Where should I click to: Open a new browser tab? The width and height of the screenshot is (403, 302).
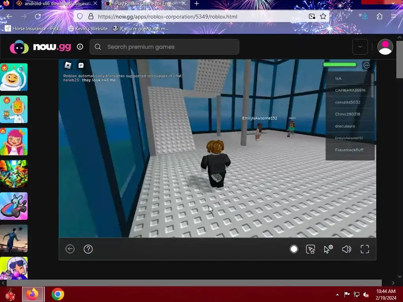[x=197, y=4]
